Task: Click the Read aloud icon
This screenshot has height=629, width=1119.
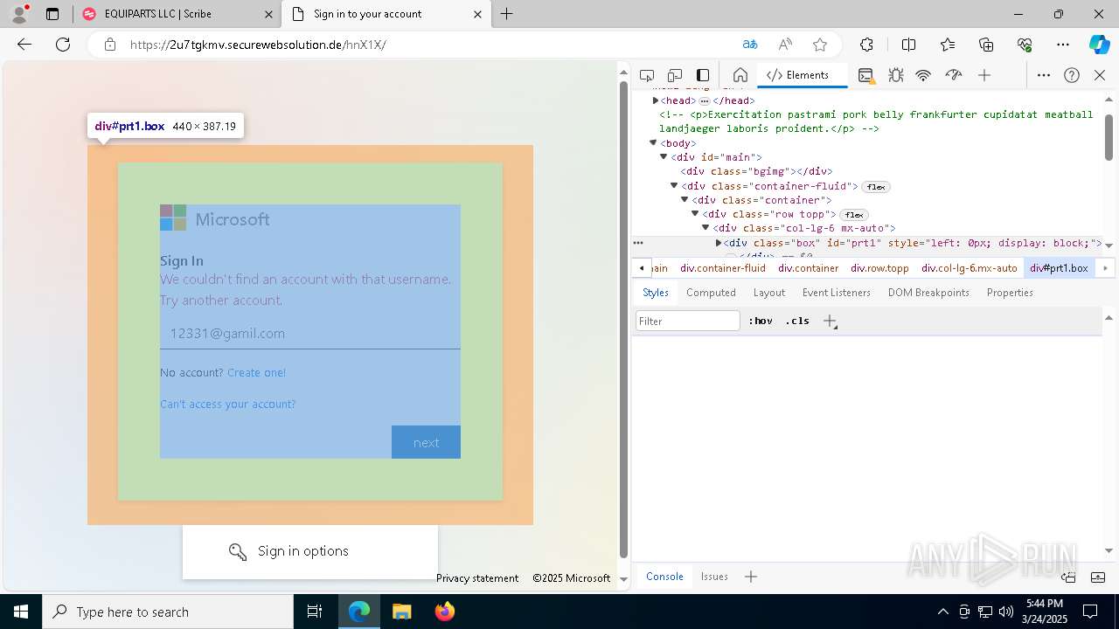Action: pos(785,45)
